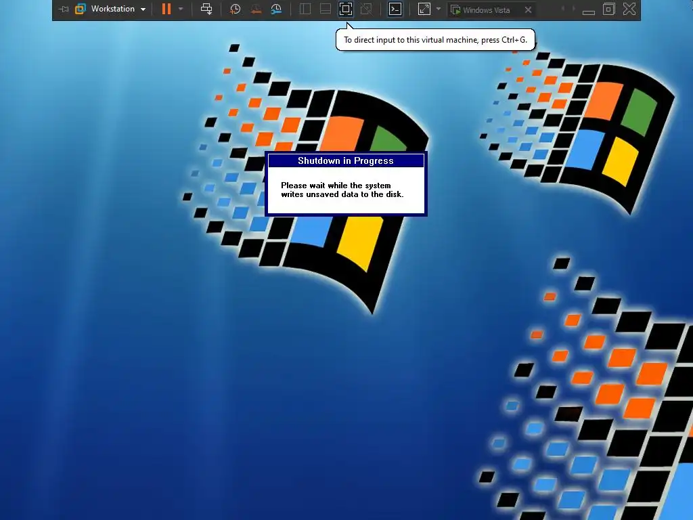Click the pin toolbar icon
This screenshot has height=520, width=693.
pyautogui.click(x=64, y=9)
